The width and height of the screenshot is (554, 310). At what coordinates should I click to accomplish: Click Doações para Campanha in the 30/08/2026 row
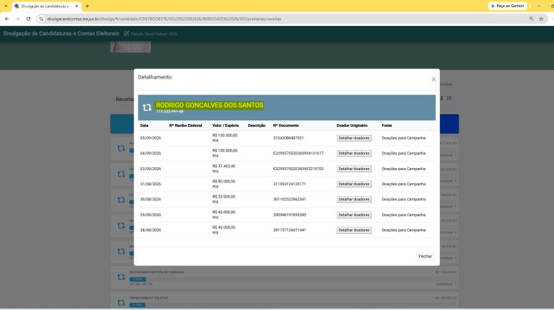[403, 200]
